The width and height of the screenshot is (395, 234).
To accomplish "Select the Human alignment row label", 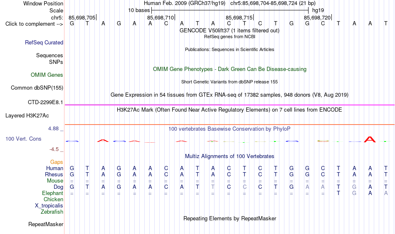I will pos(54,168).
